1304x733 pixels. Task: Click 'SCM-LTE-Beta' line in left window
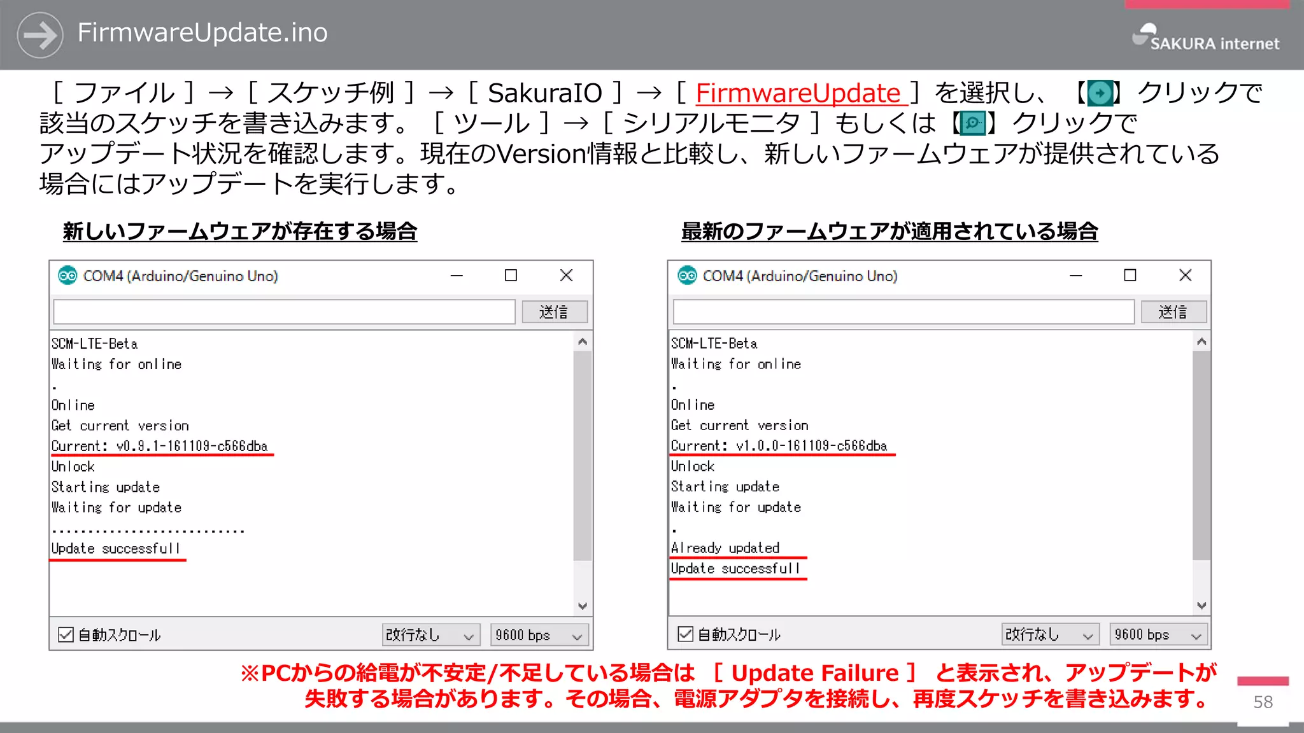[x=94, y=344]
